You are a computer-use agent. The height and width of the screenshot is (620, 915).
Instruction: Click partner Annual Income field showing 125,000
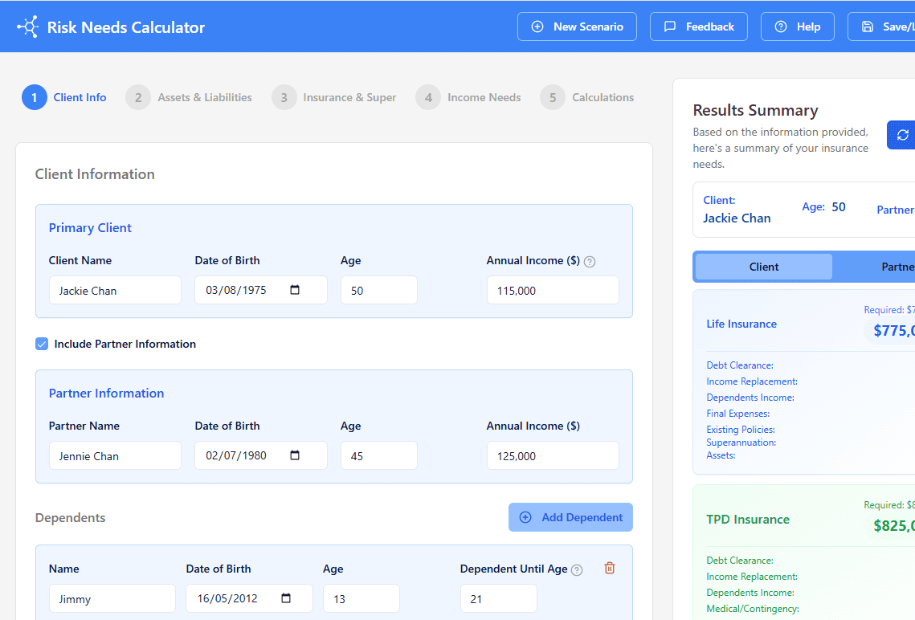coord(552,455)
